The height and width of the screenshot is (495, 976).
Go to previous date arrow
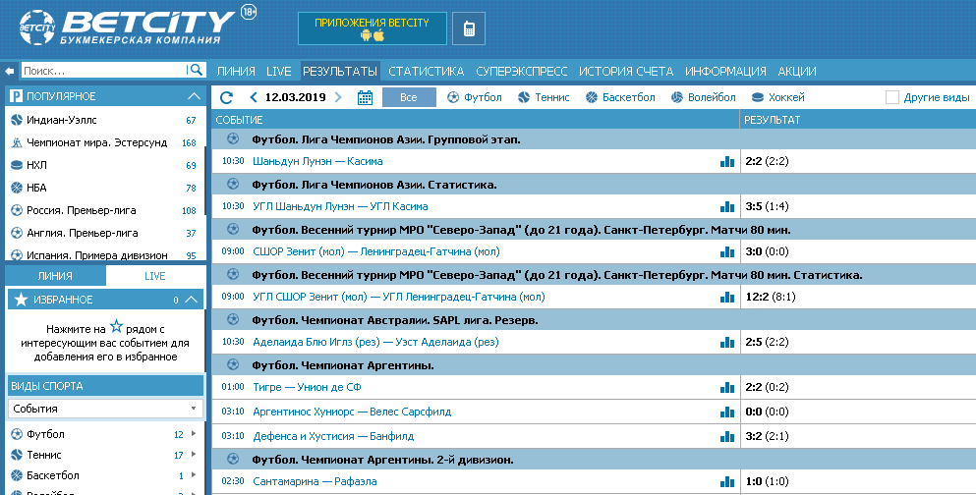coord(254,97)
